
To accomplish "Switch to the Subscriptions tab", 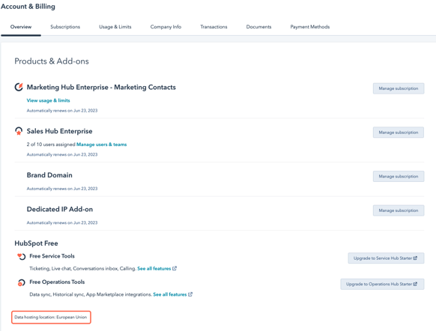I will 65,27.
